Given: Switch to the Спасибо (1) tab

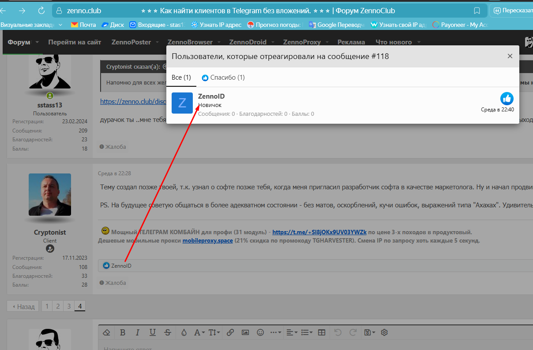Looking at the screenshot, I should click(223, 77).
